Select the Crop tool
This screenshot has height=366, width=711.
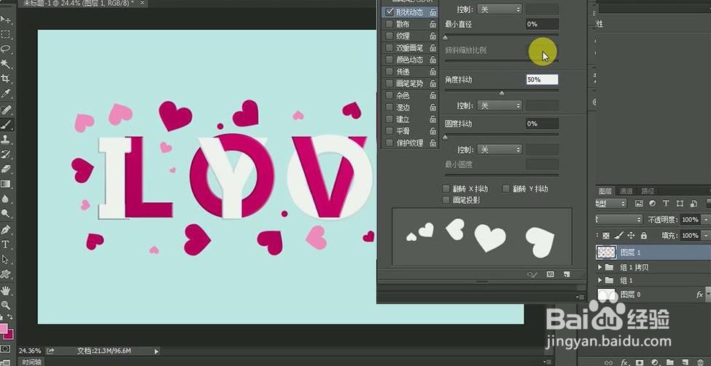tap(6, 79)
